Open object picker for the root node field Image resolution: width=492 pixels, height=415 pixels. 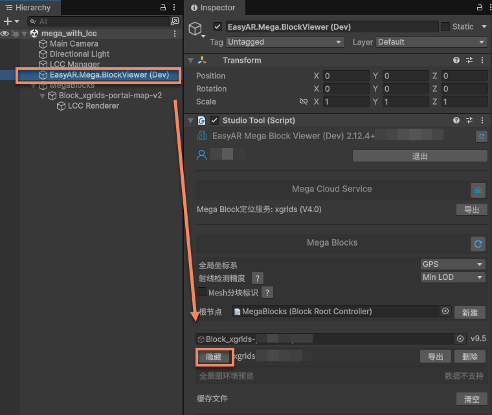coord(445,312)
